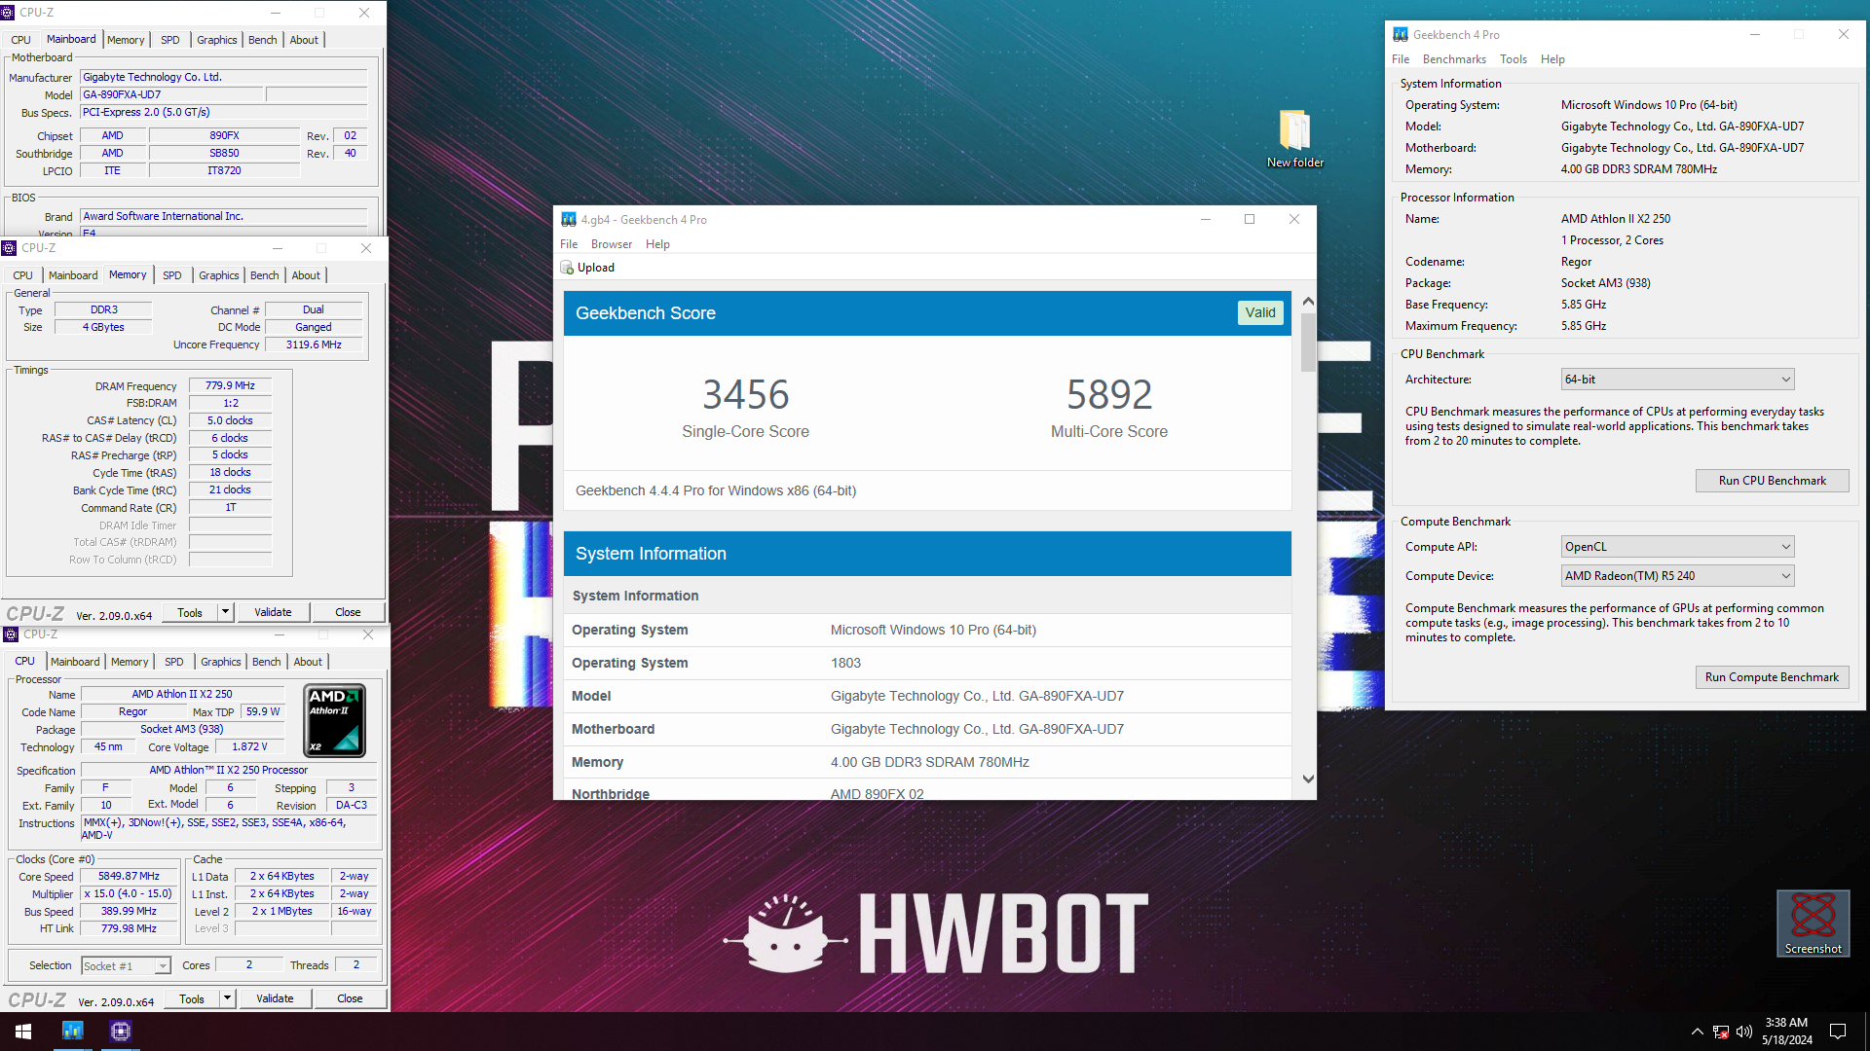Screen dimensions: 1870x1051
Task: Click Base Frequency 5.85 GHz value
Action: point(1584,305)
